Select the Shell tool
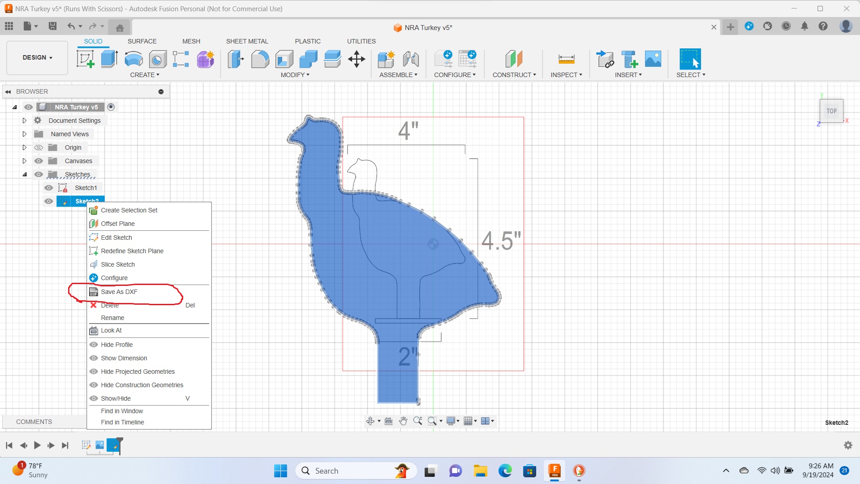 click(x=284, y=59)
